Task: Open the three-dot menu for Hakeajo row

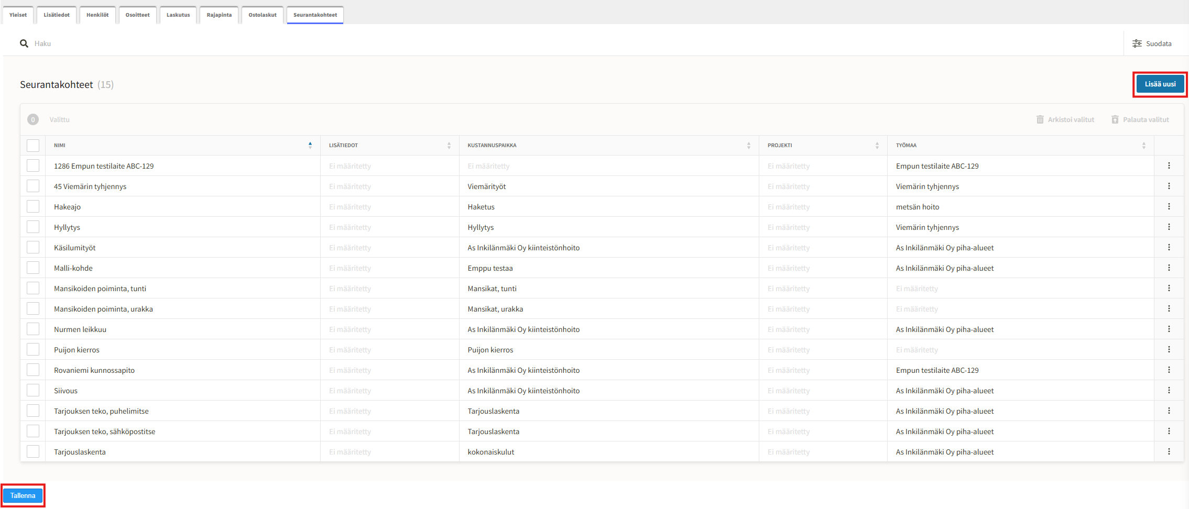Action: pyautogui.click(x=1169, y=207)
